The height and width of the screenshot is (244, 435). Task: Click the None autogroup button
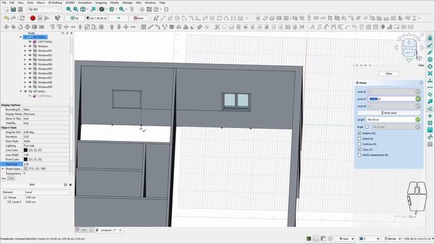point(139,18)
